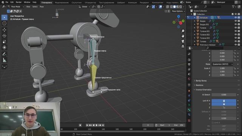Open the View header menu

click(x=28, y=7)
